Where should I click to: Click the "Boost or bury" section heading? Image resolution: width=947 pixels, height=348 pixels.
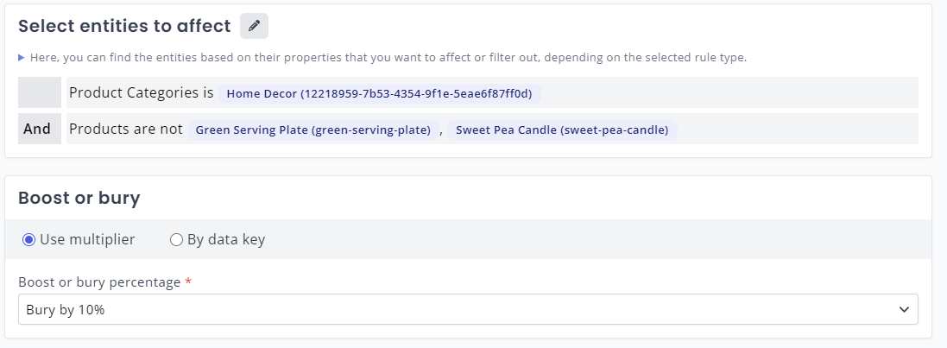(x=79, y=198)
